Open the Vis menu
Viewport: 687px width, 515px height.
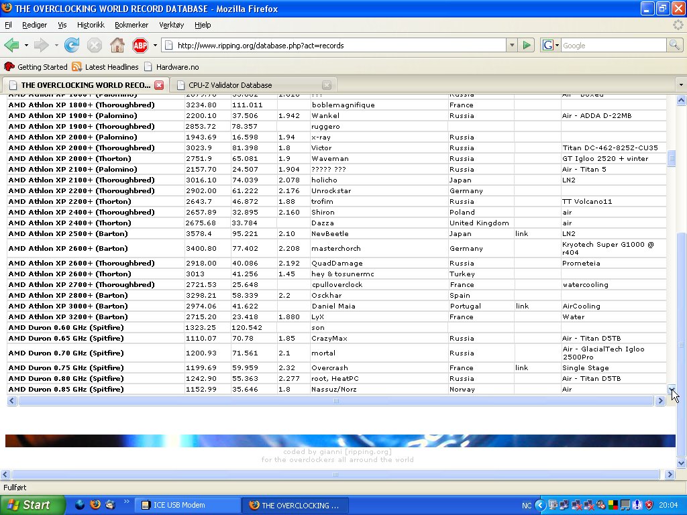tap(62, 25)
